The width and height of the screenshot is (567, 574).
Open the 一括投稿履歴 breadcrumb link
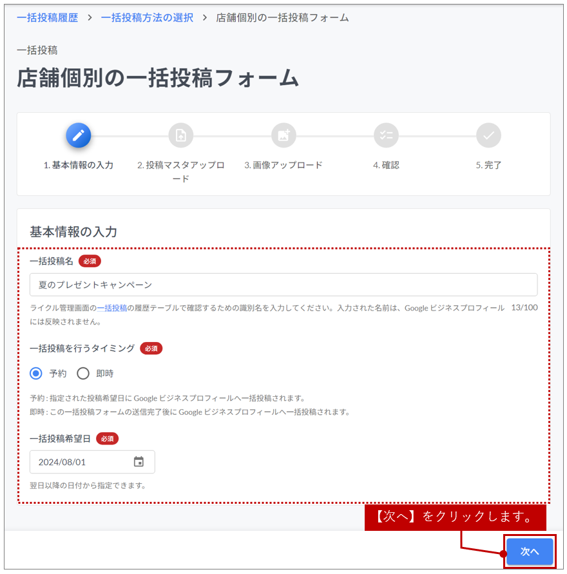coord(47,18)
